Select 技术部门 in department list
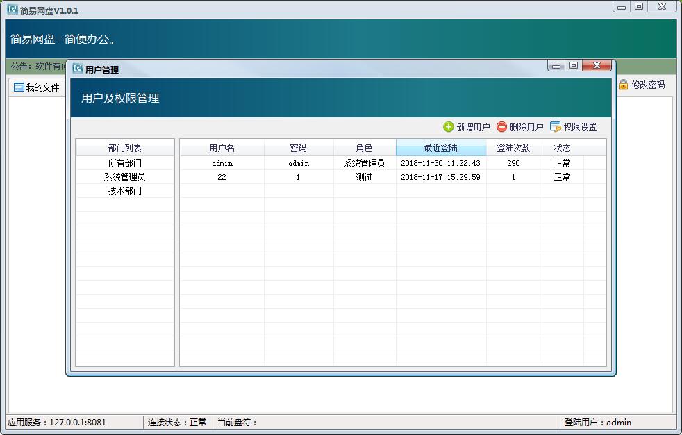 [x=124, y=191]
